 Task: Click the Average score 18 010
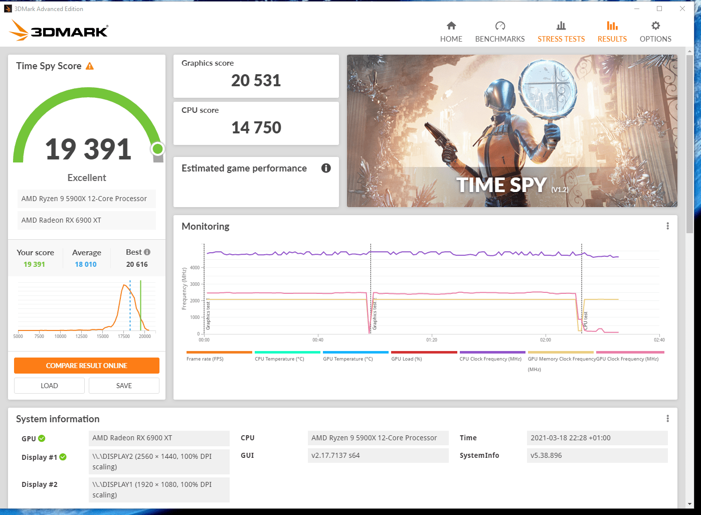[86, 264]
